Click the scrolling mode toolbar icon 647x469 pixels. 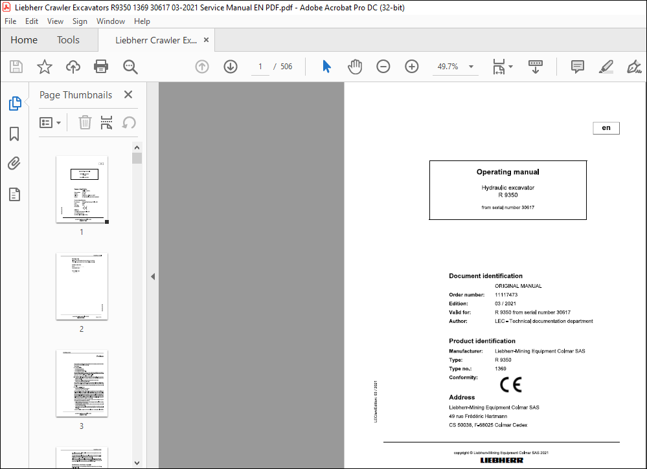[x=535, y=67]
